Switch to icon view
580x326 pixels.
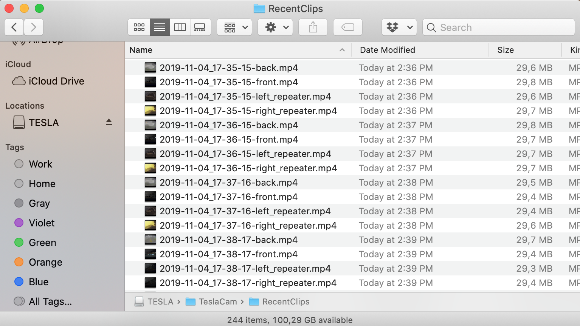[x=139, y=27]
